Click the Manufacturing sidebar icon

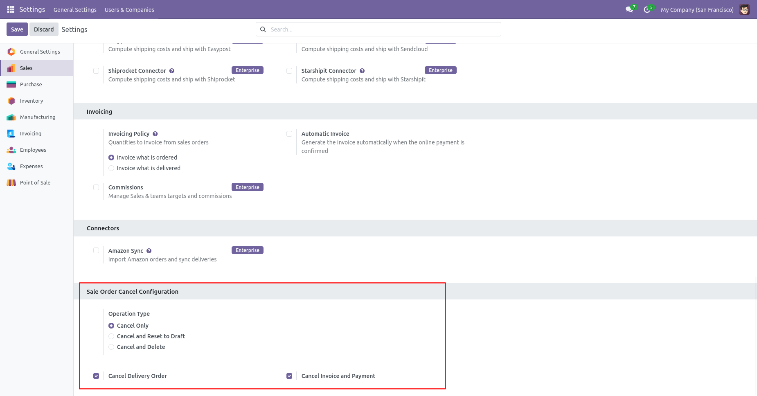(11, 117)
